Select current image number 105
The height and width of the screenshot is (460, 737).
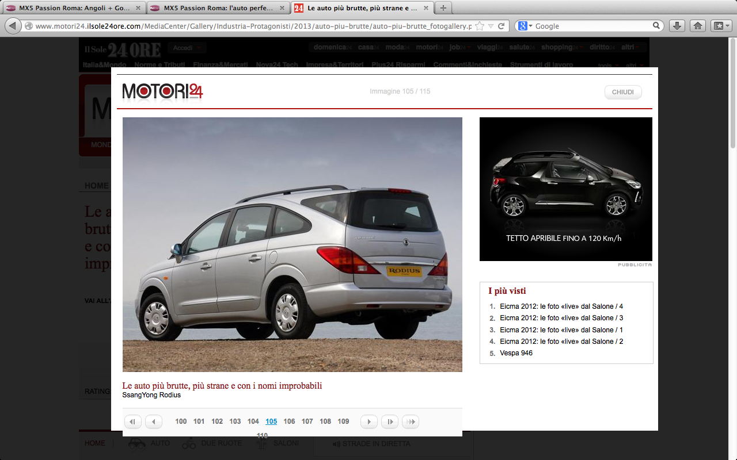271,421
